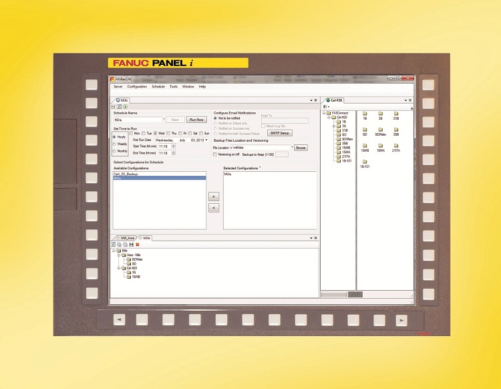Select the Weekly radio button
The image size is (501, 389).
114,144
